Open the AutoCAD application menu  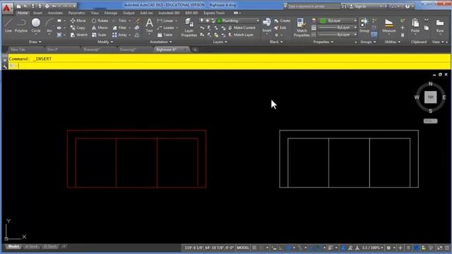[x=6, y=8]
